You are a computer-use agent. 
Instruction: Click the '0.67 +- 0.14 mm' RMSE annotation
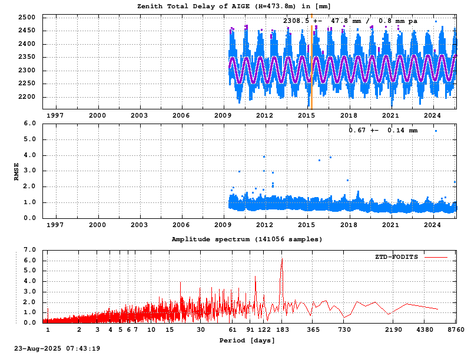[383, 130]
